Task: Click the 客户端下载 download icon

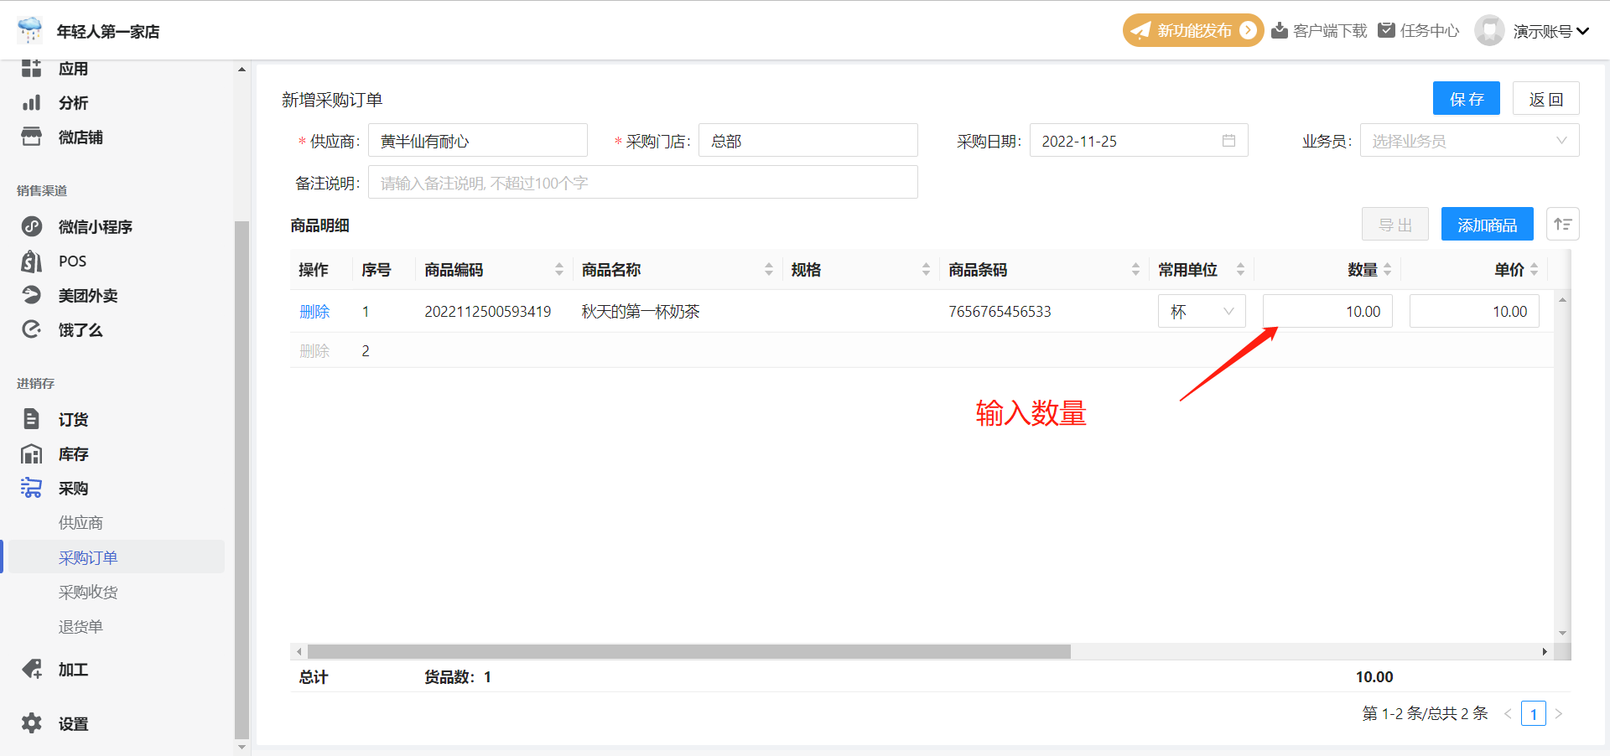Action: coord(1280,30)
